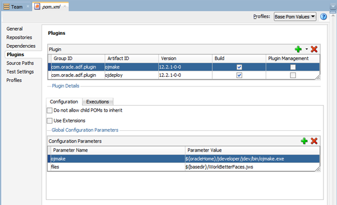This screenshot has height=205, width=337.
Task: Click the Team tab hamburger icon
Action: [6, 7]
